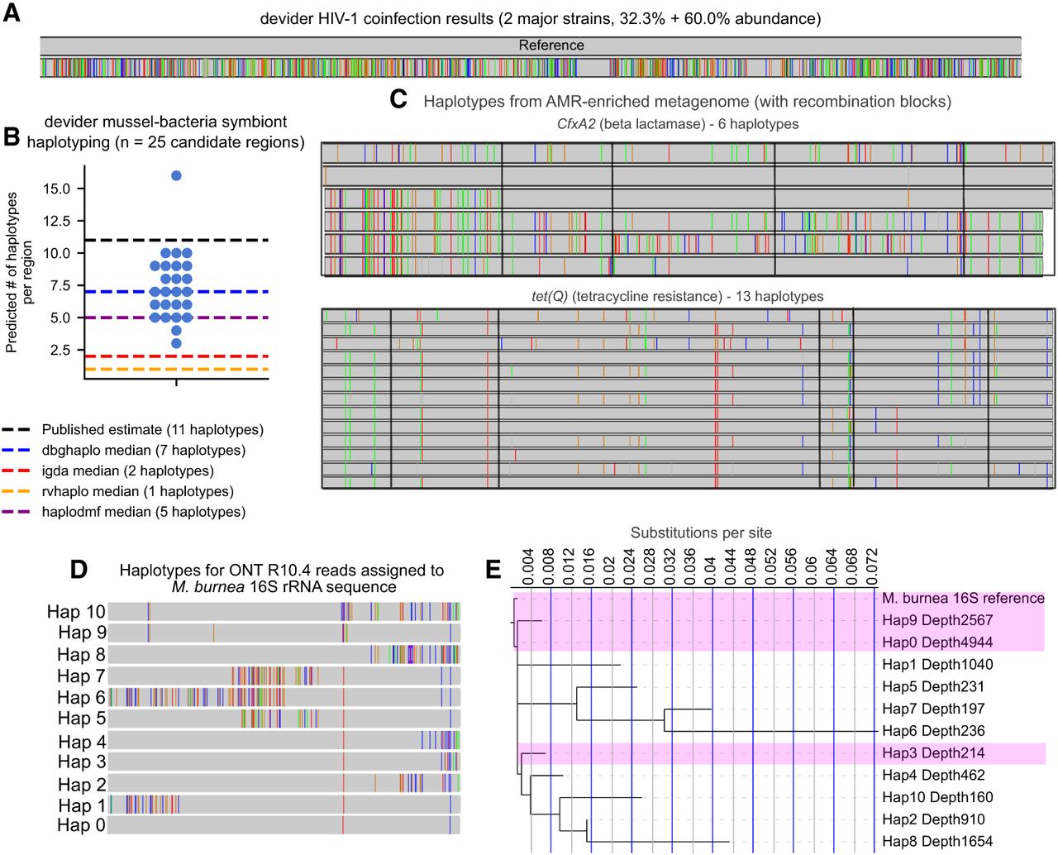Viewport: 1058px width, 855px height.
Task: Click the CfxA2 beta lactamase subtitle
Action: click(x=678, y=124)
